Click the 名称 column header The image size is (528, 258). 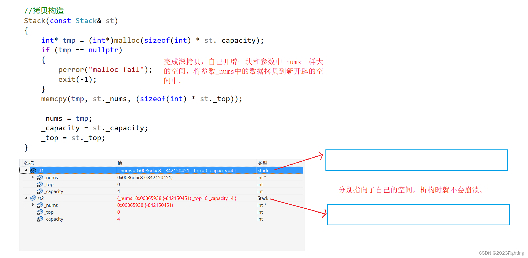(29, 163)
